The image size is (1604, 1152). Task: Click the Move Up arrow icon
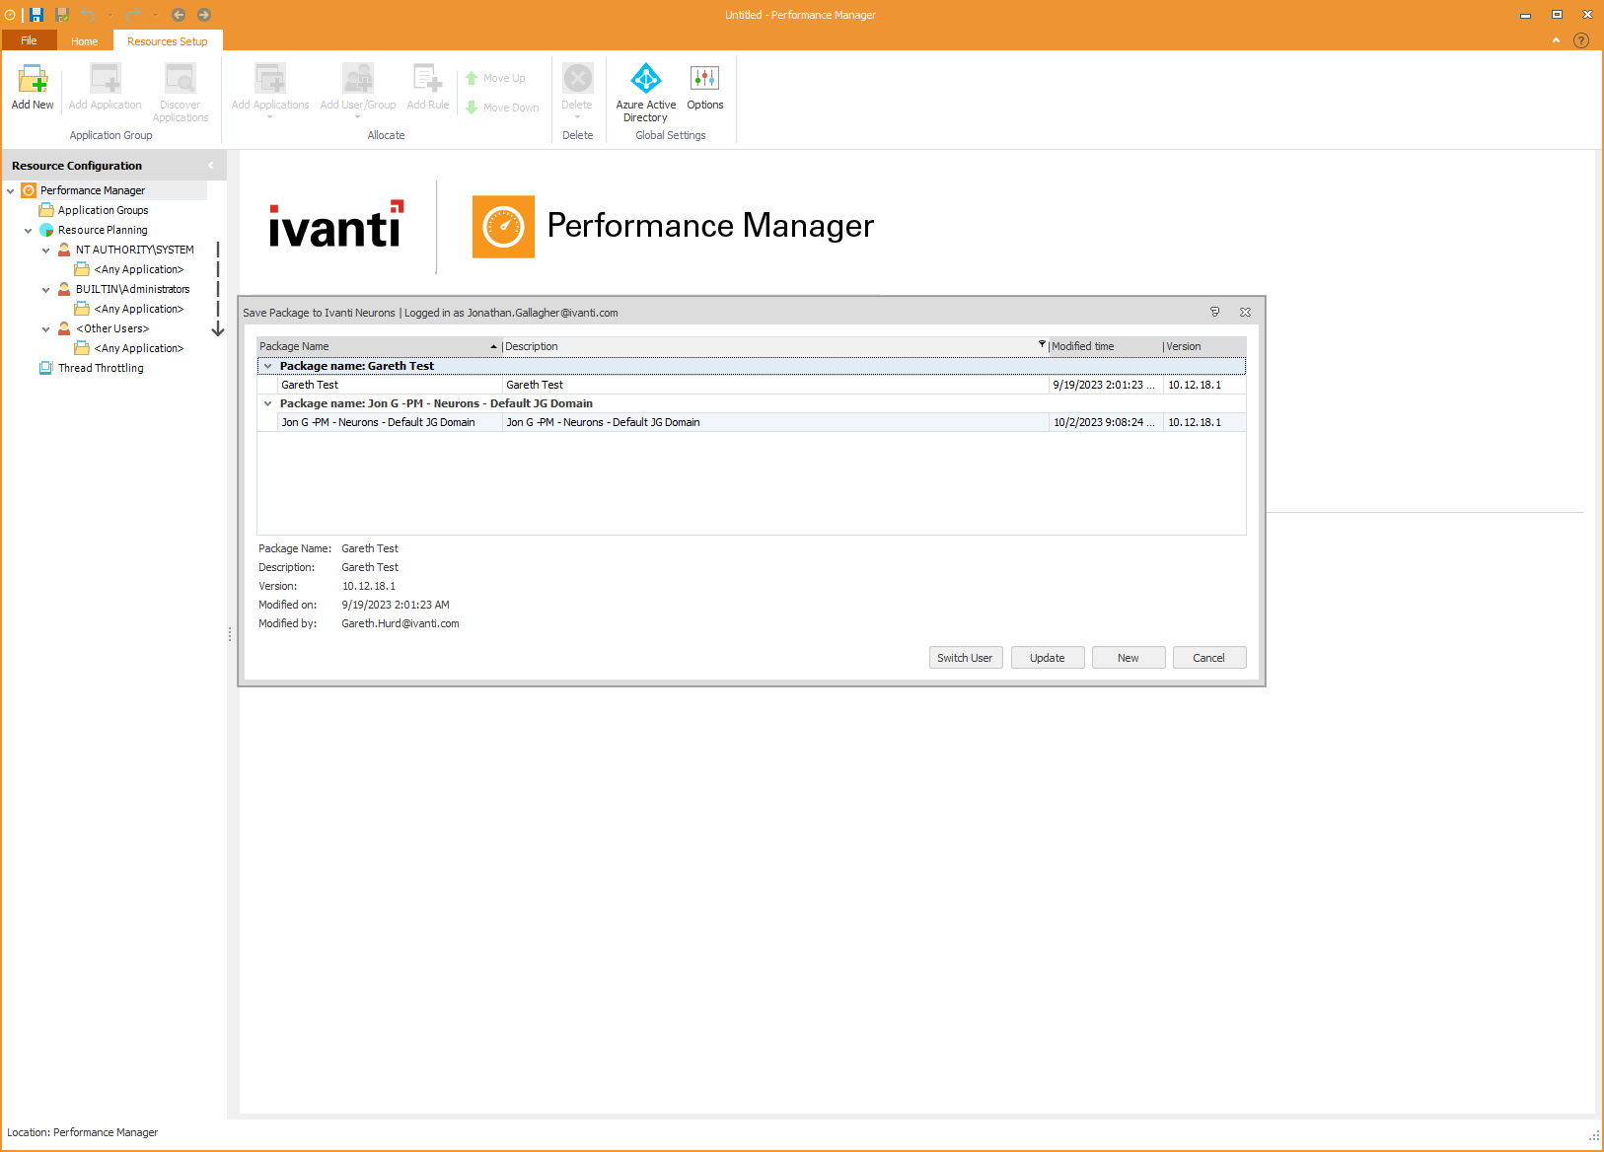tap(474, 78)
